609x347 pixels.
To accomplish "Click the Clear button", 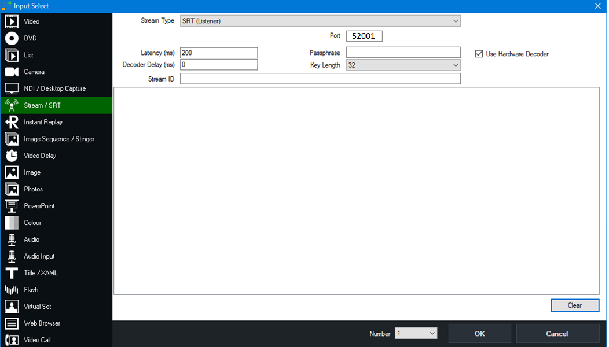I will coord(574,305).
